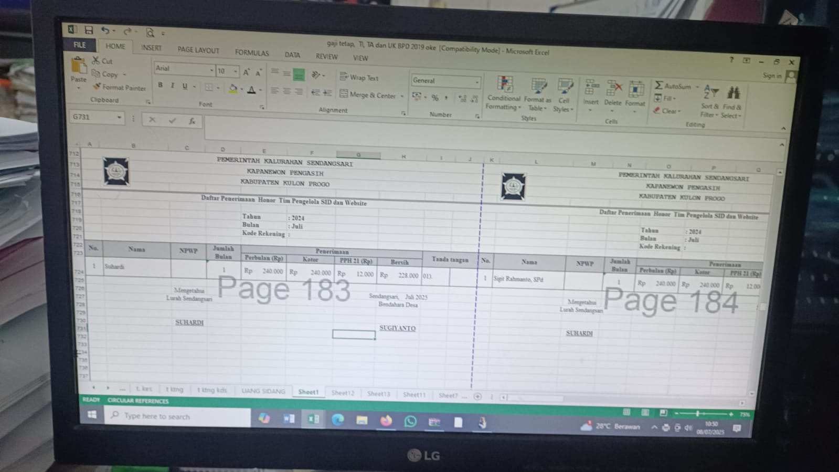Switch to the INSERT ribbon tab
The image size is (839, 472).
coord(151,48)
